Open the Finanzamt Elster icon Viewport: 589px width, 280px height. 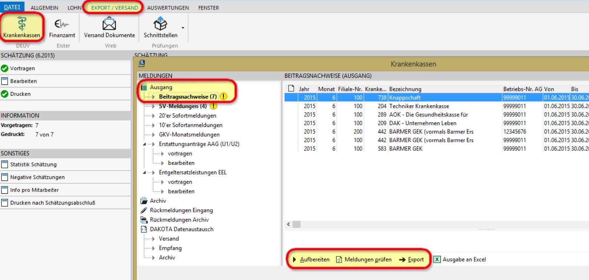pyautogui.click(x=62, y=24)
